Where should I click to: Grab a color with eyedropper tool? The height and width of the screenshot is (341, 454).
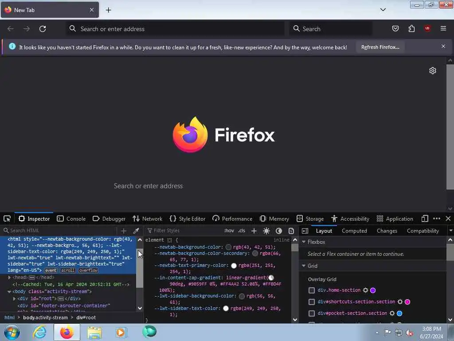136,231
